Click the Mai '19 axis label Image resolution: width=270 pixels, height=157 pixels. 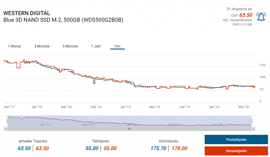tap(155, 107)
